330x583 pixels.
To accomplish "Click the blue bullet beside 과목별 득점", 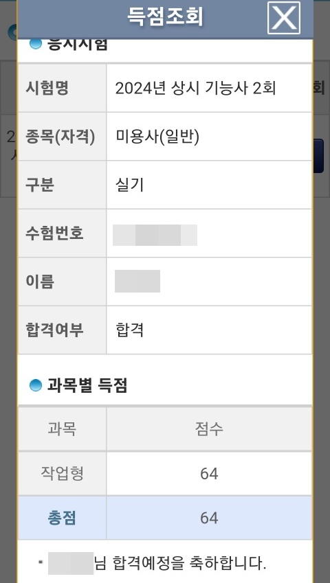I will [35, 385].
